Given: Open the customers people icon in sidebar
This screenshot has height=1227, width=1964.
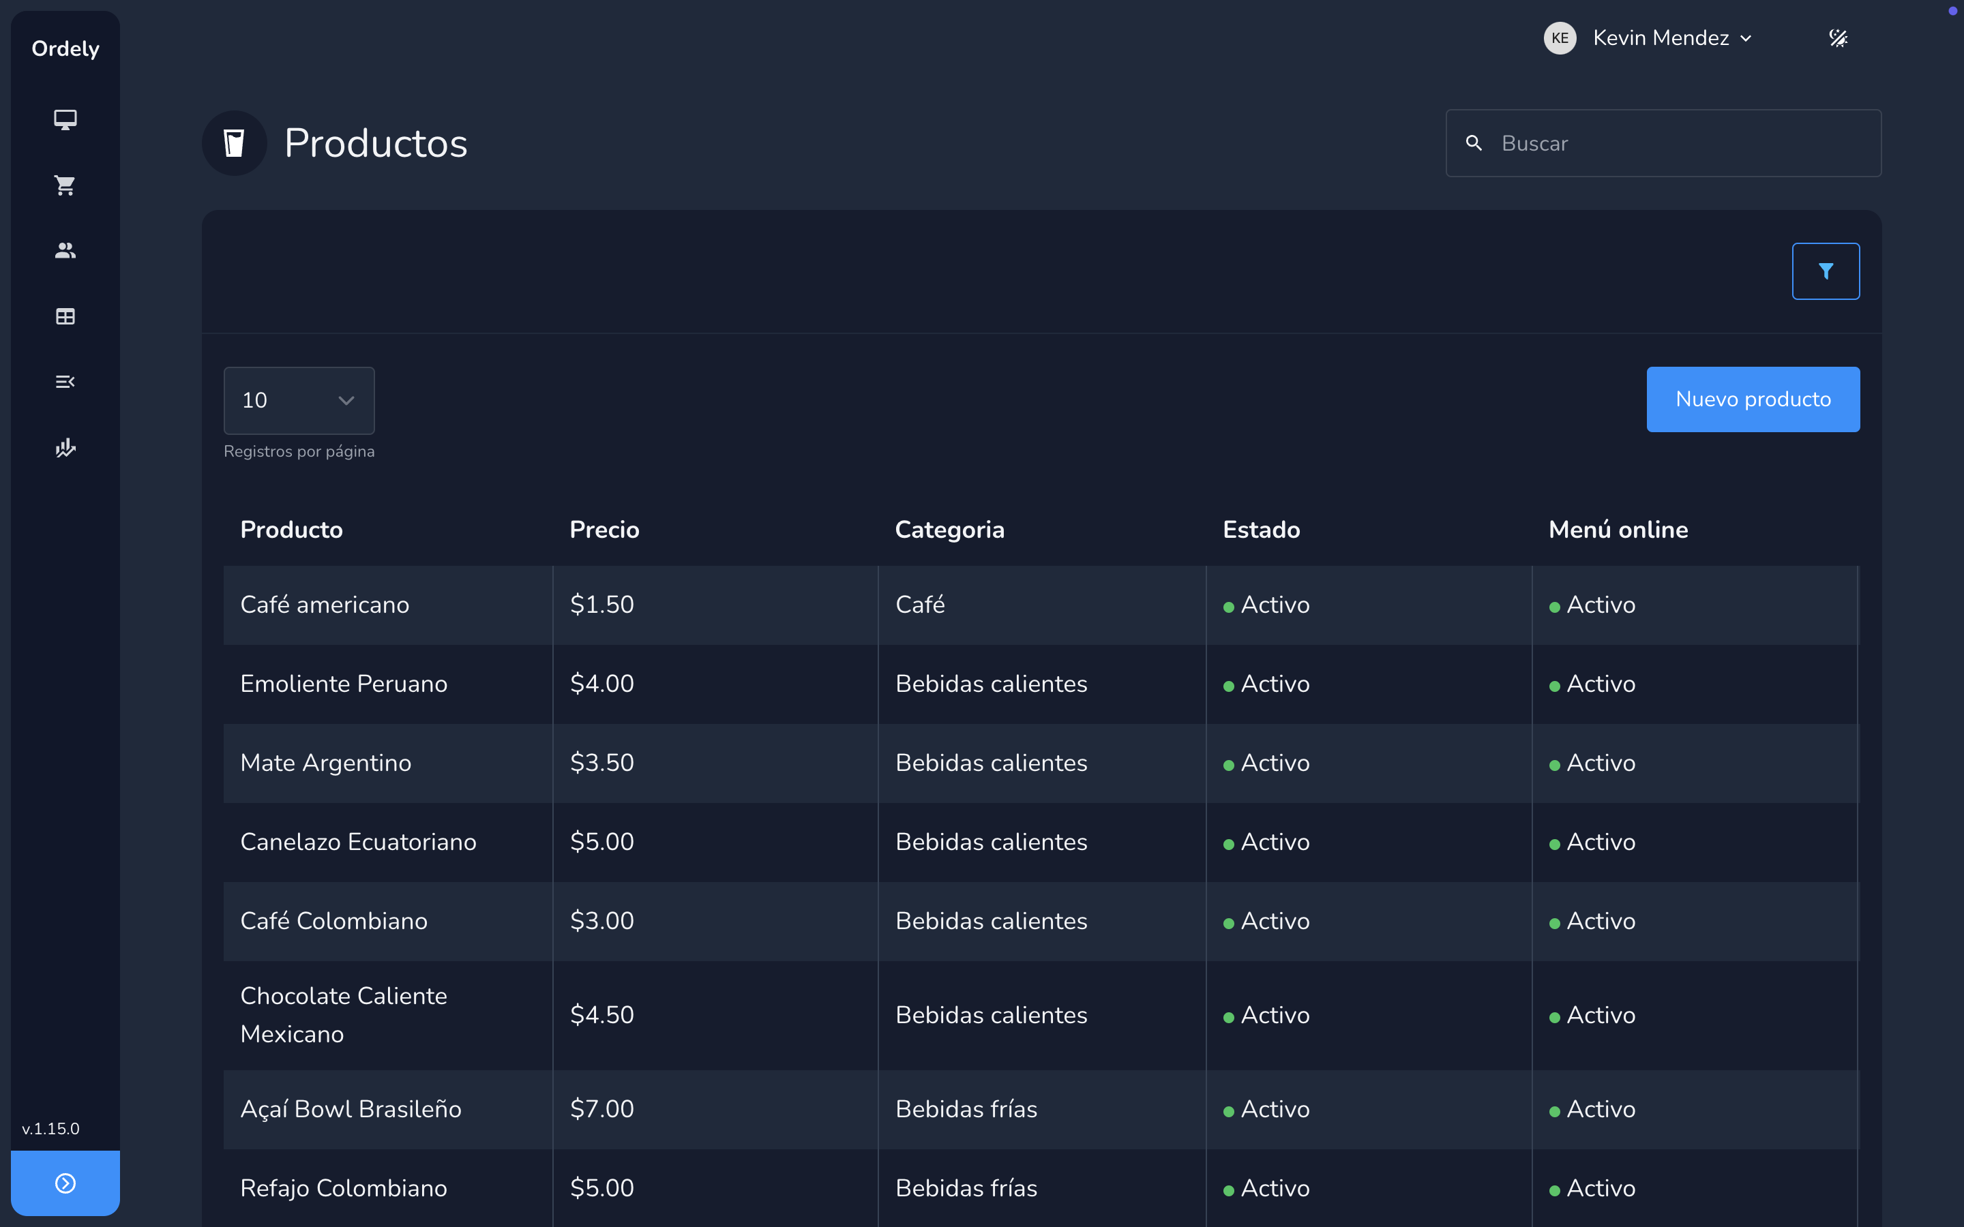Looking at the screenshot, I should pyautogui.click(x=65, y=251).
